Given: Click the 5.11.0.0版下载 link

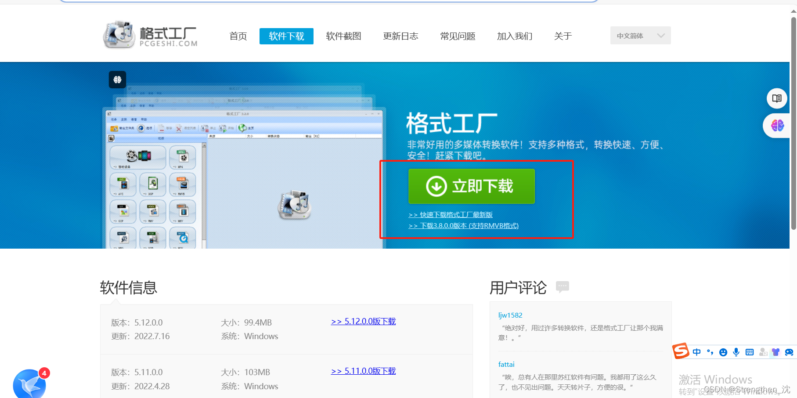Looking at the screenshot, I should pos(364,371).
